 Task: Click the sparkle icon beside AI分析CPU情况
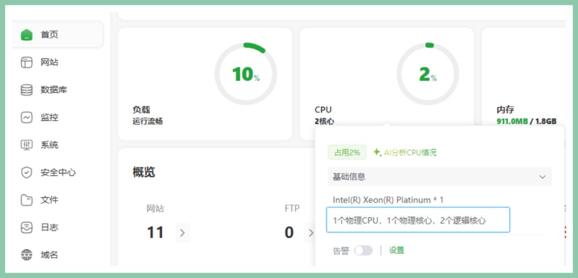click(x=377, y=152)
